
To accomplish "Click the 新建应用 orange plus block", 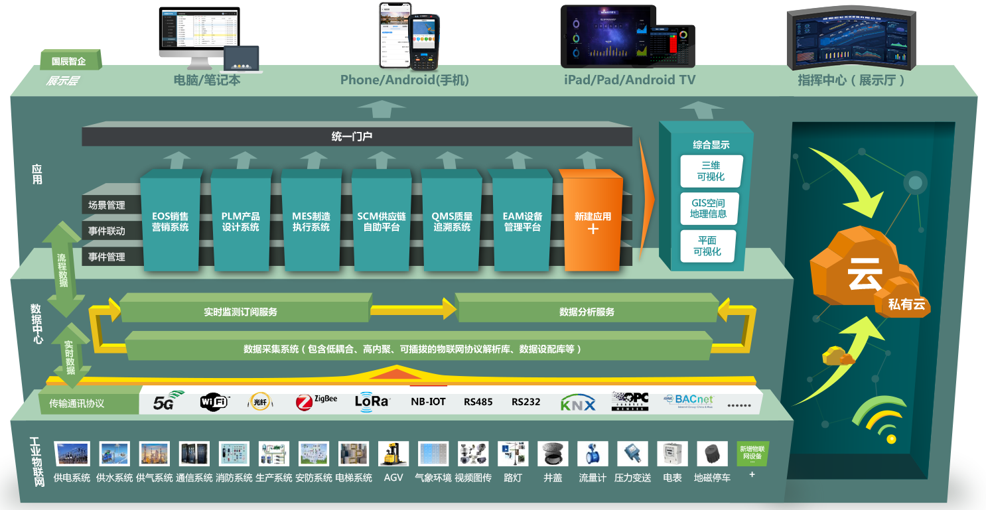I will pos(592,221).
